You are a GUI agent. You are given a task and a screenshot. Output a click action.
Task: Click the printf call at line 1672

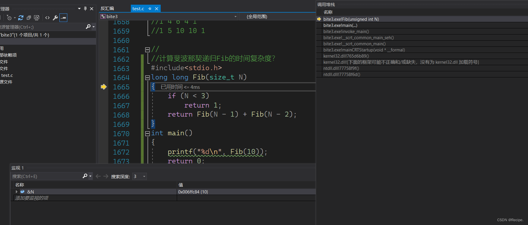point(217,152)
